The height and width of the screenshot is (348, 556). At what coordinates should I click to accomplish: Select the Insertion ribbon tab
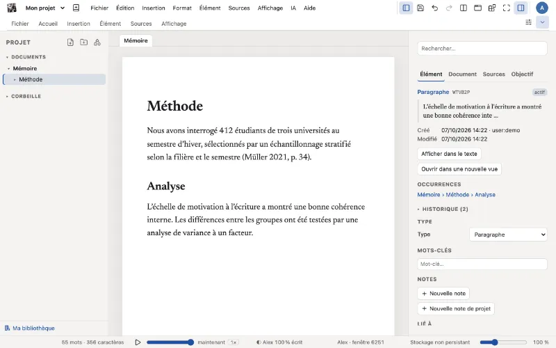tap(79, 24)
